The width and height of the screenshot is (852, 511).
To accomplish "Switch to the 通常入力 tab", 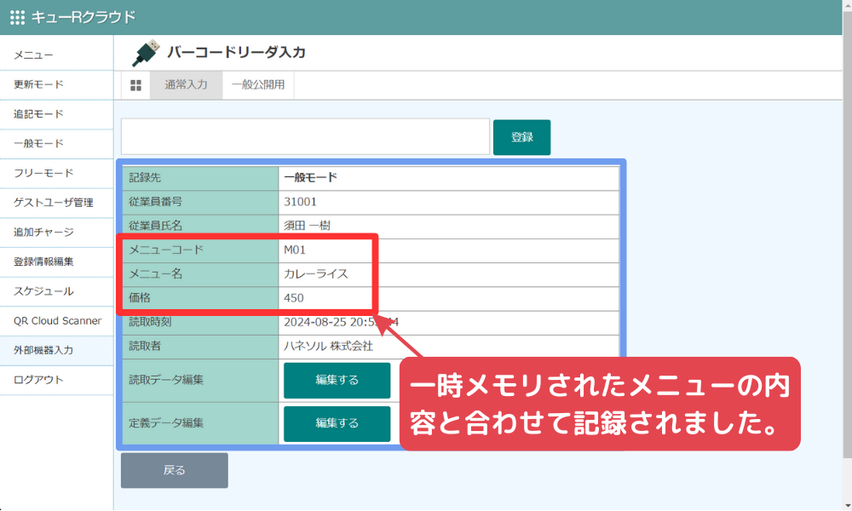I will pyautogui.click(x=186, y=85).
